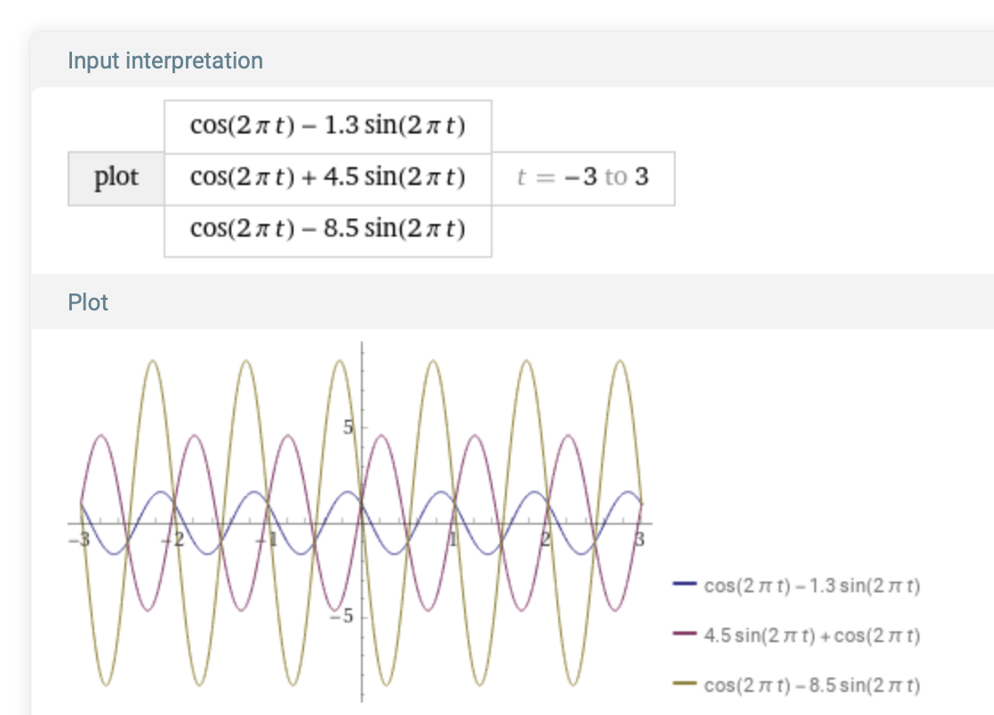Screen dimensions: 994x715
Task: Click the y-axis tick label 5
Action: [x=349, y=428]
